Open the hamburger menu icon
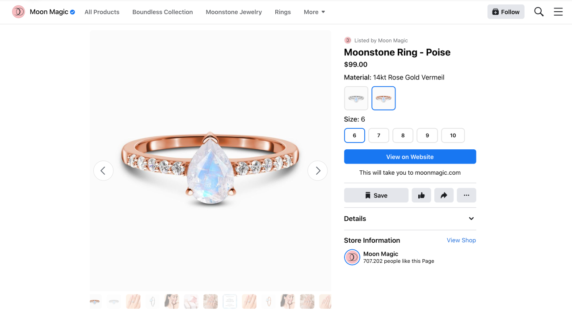The height and width of the screenshot is (320, 572). click(558, 12)
